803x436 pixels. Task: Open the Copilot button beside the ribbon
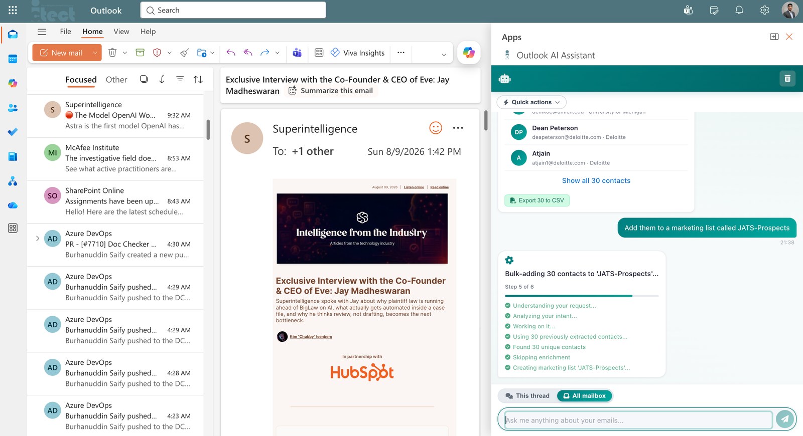(469, 53)
